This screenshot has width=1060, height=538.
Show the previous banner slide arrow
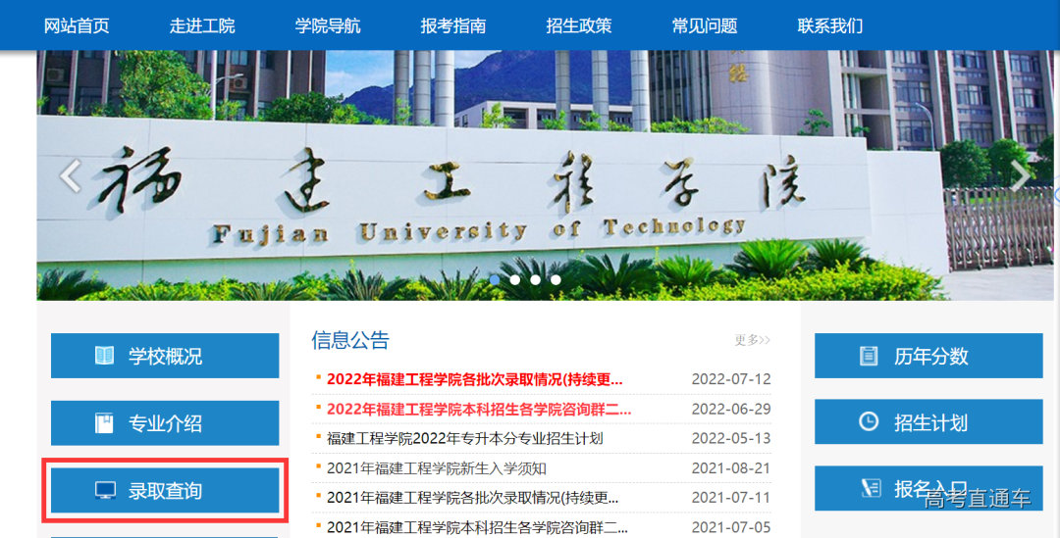71,175
